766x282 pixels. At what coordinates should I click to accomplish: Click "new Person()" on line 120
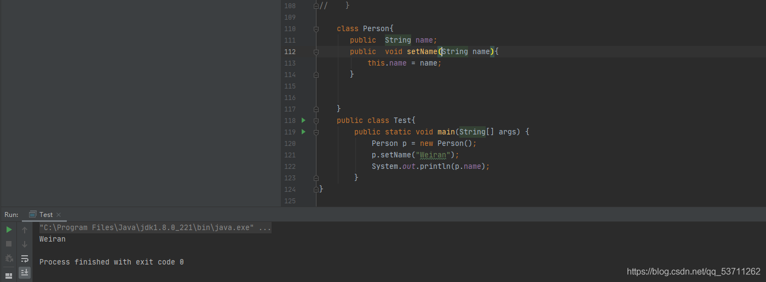446,143
